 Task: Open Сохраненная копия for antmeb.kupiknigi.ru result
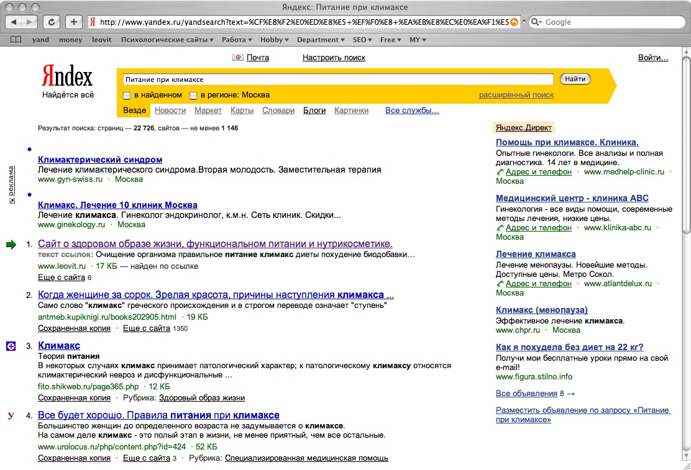[74, 328]
